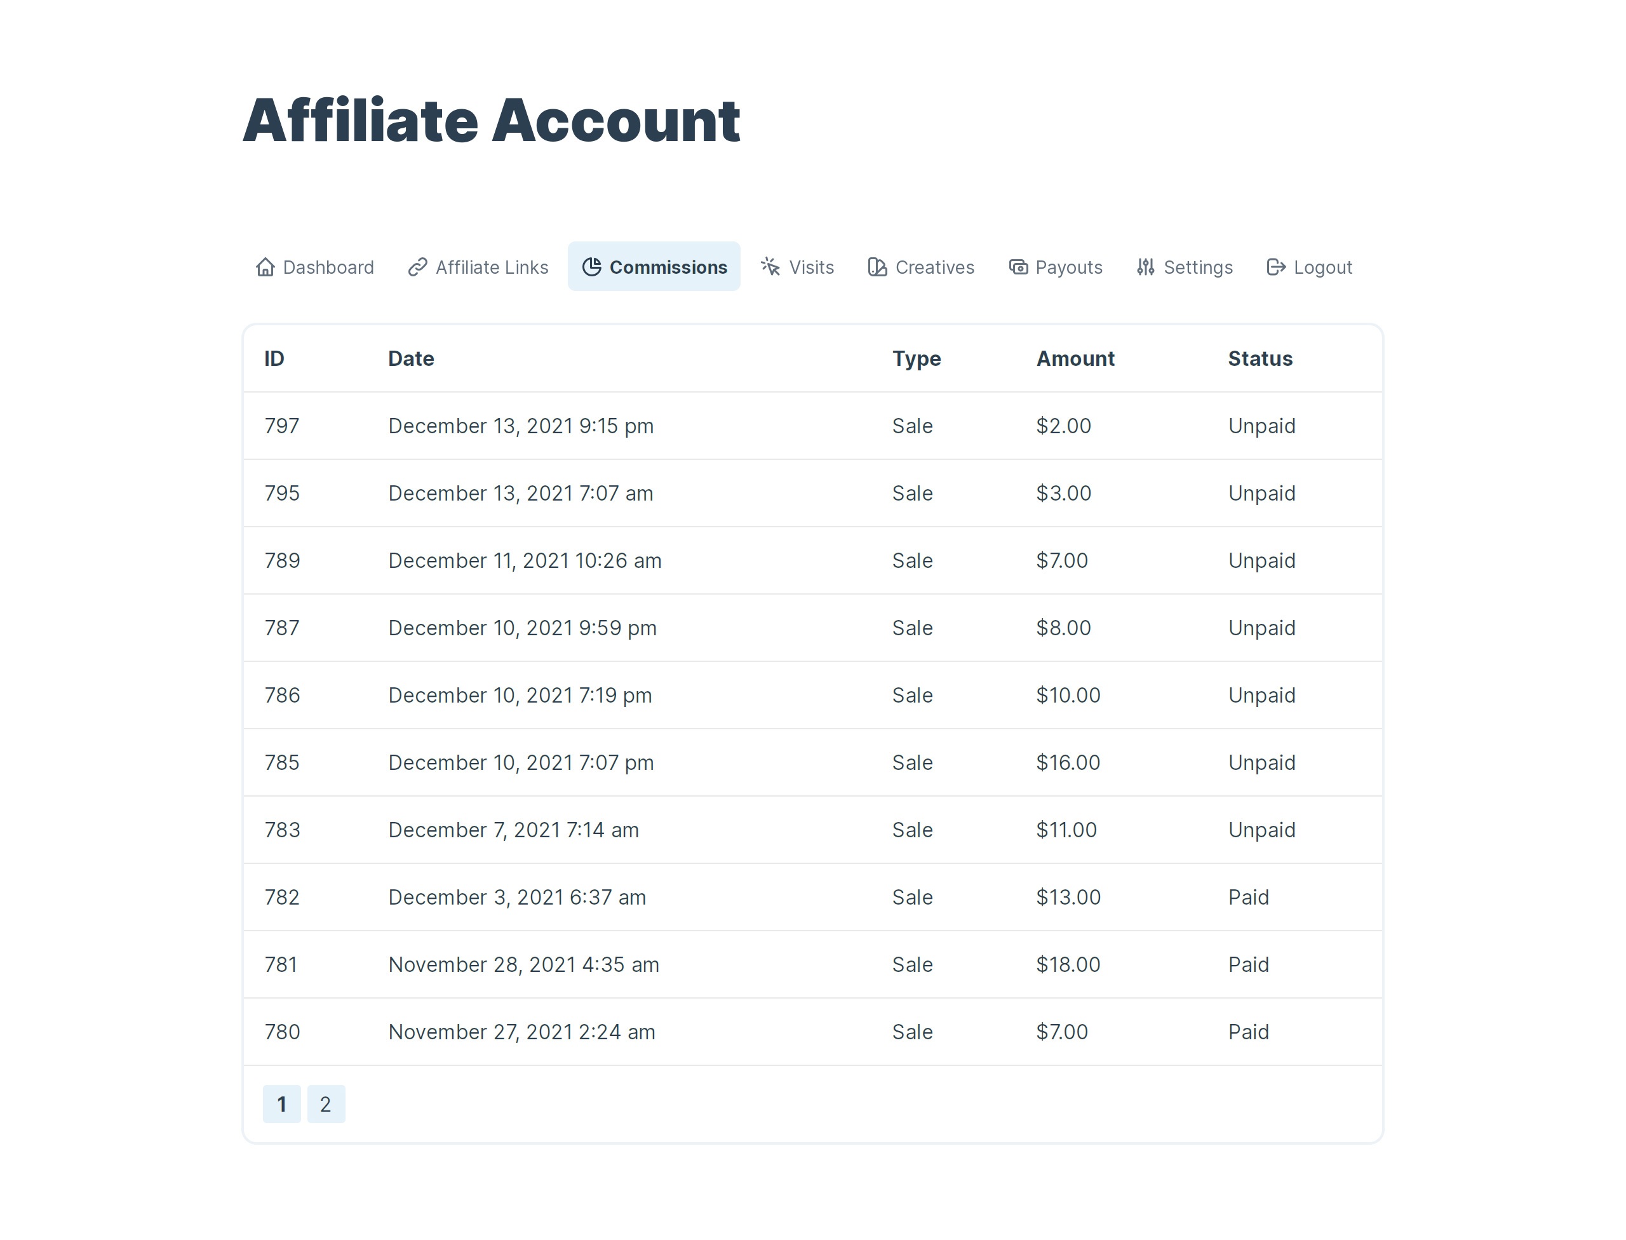
Task: Switch to the Payouts tab
Action: click(x=1068, y=267)
